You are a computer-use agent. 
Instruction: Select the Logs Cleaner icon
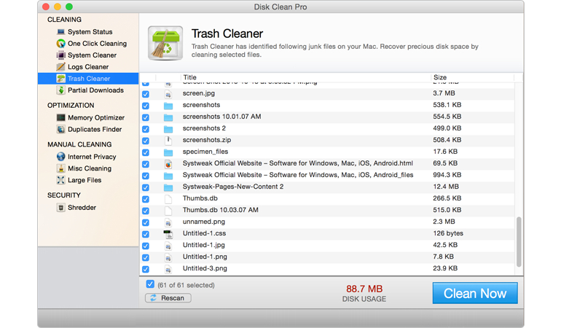tap(60, 67)
